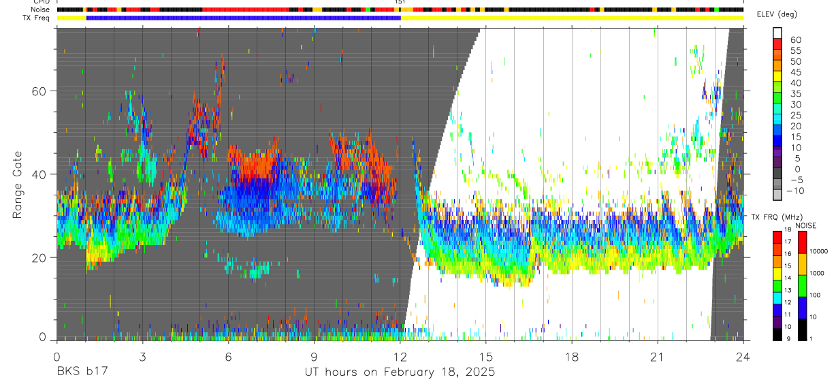Click the red swatch in ELEV legend
This screenshot has width=836, height=386.
(777, 45)
